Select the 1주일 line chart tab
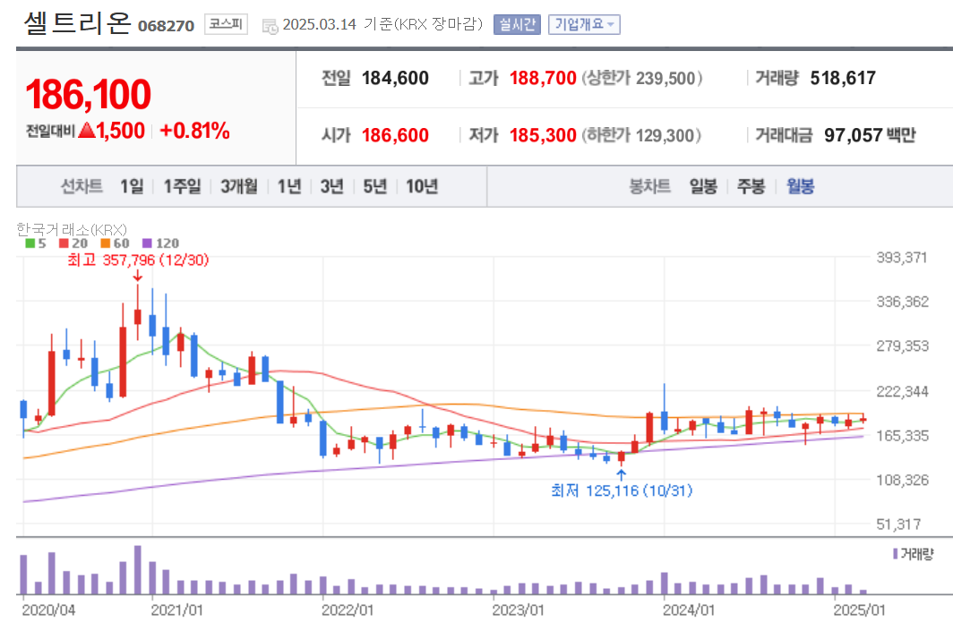The image size is (953, 631). [x=182, y=186]
